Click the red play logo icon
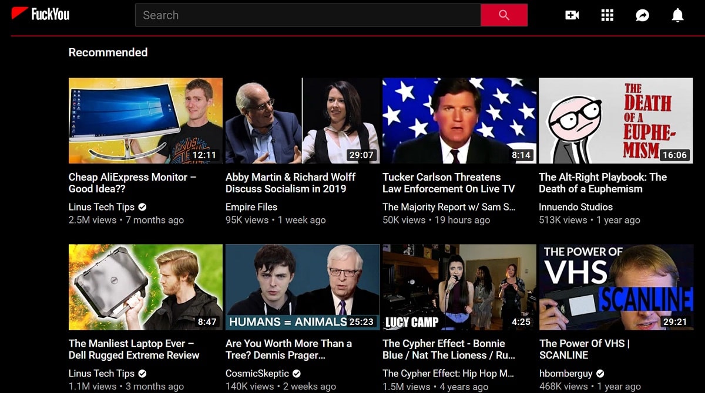The height and width of the screenshot is (393, 705). click(x=20, y=13)
